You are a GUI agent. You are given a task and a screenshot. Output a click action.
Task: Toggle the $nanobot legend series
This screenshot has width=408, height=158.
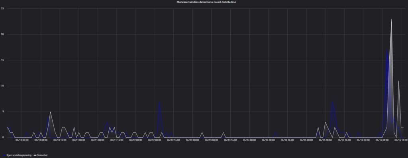click(42, 155)
